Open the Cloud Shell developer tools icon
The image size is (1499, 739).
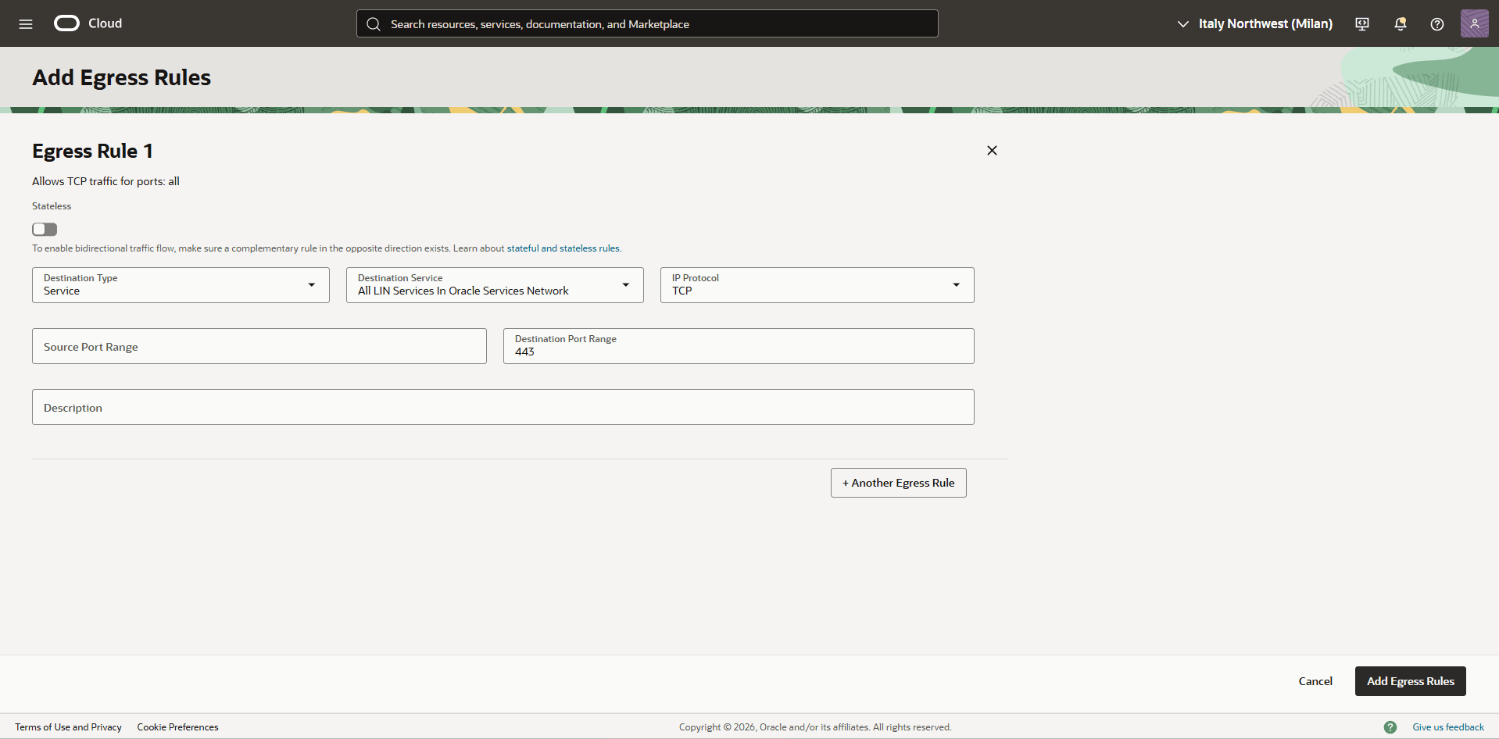(1362, 24)
